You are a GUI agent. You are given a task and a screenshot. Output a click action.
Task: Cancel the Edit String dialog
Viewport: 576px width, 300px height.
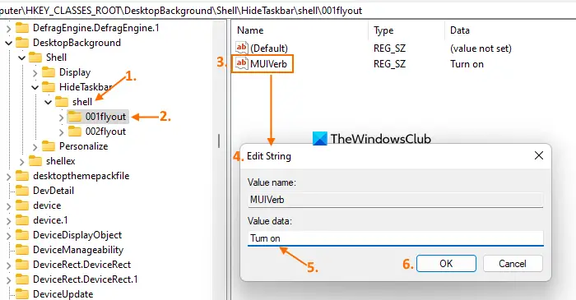(513, 263)
